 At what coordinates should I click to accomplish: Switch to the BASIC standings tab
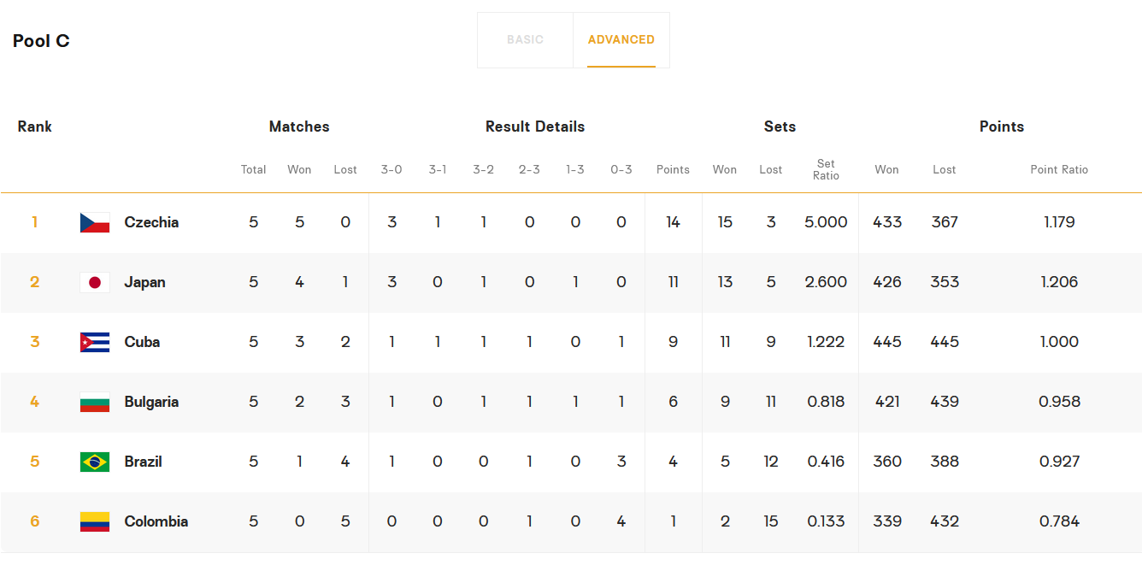(525, 40)
